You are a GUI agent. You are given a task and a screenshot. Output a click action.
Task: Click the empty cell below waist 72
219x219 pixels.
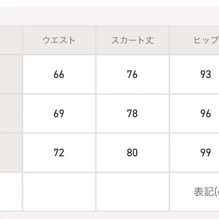coord(59,192)
